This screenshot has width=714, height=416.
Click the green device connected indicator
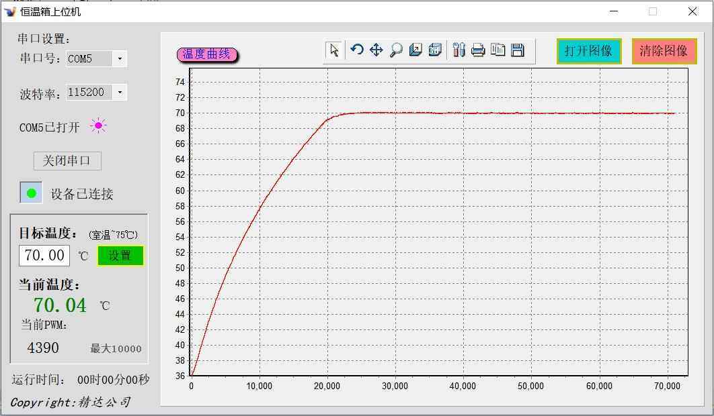31,193
